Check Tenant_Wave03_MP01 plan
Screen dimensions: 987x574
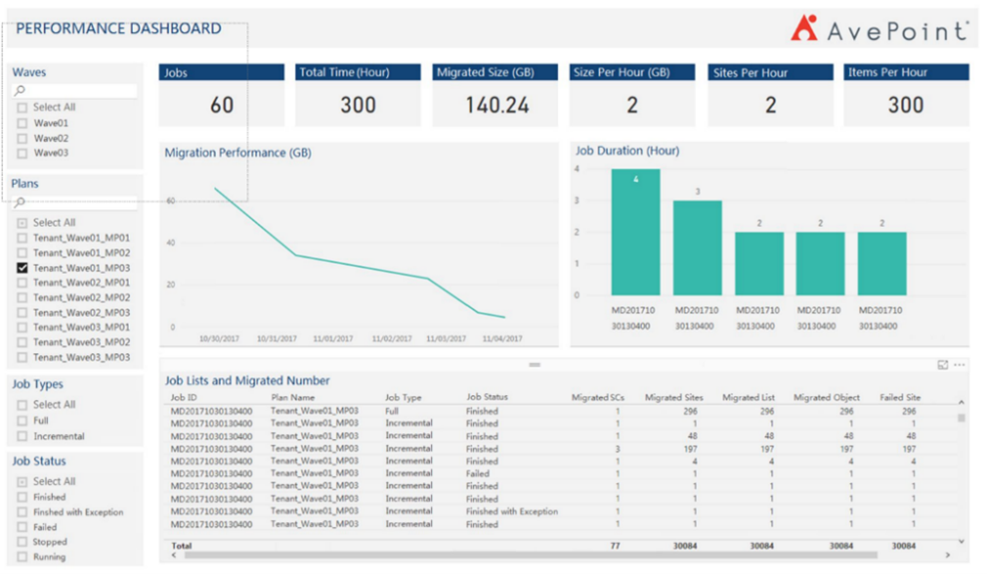pyautogui.click(x=22, y=328)
